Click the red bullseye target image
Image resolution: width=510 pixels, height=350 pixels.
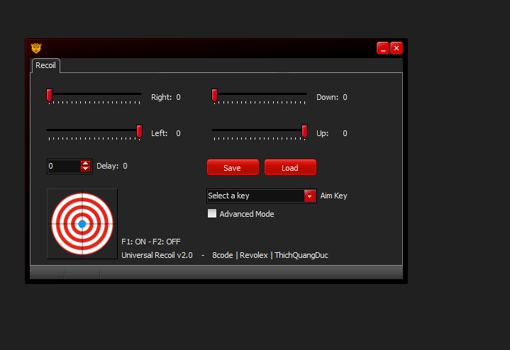click(82, 224)
